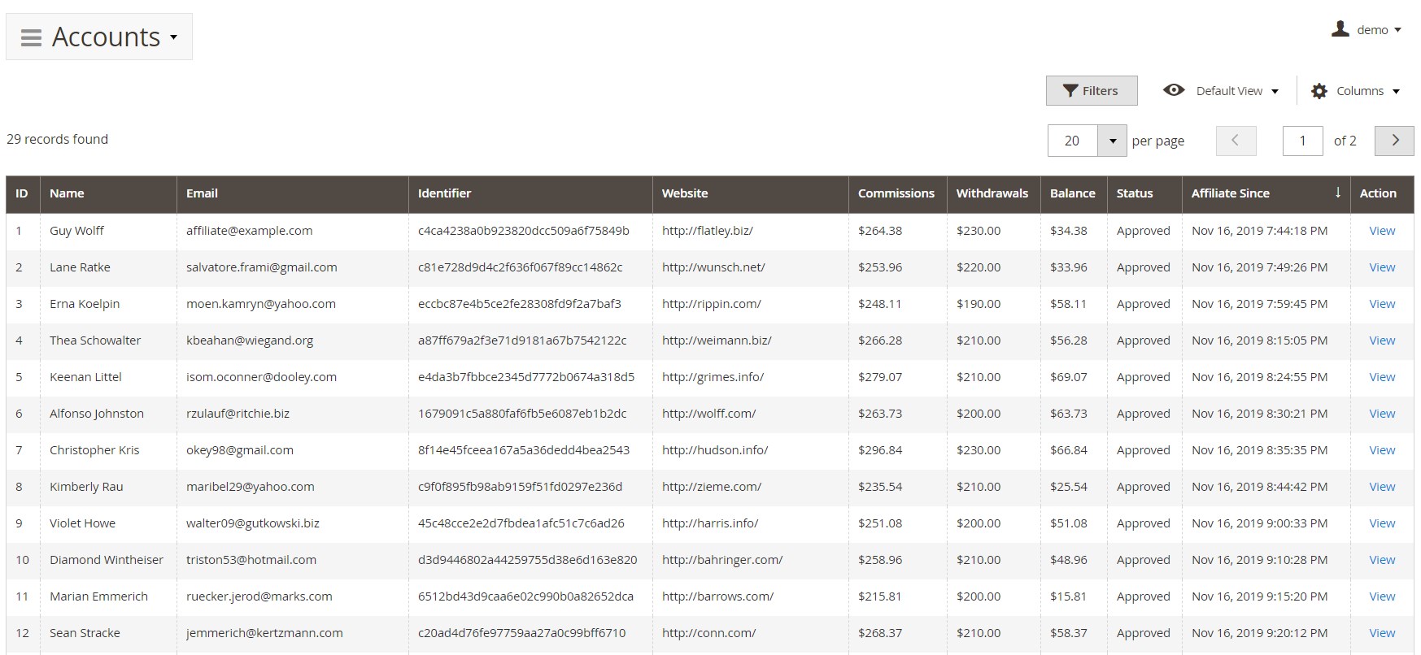
Task: Sort table by Commissions column header
Action: (896, 193)
